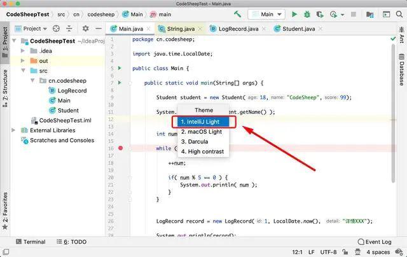This screenshot has height=257, width=407.
Task: Close the String.java tab
Action: coord(200,29)
